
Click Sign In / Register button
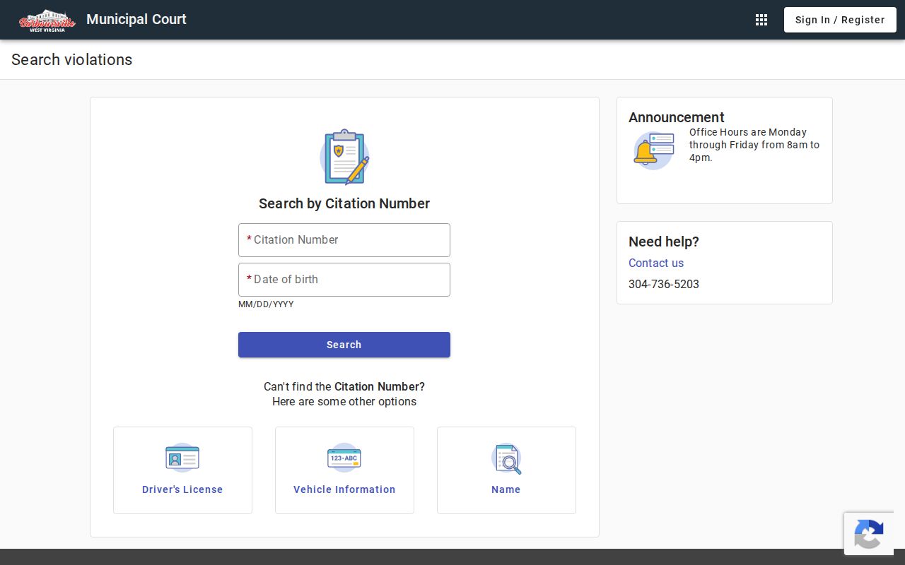click(x=840, y=20)
